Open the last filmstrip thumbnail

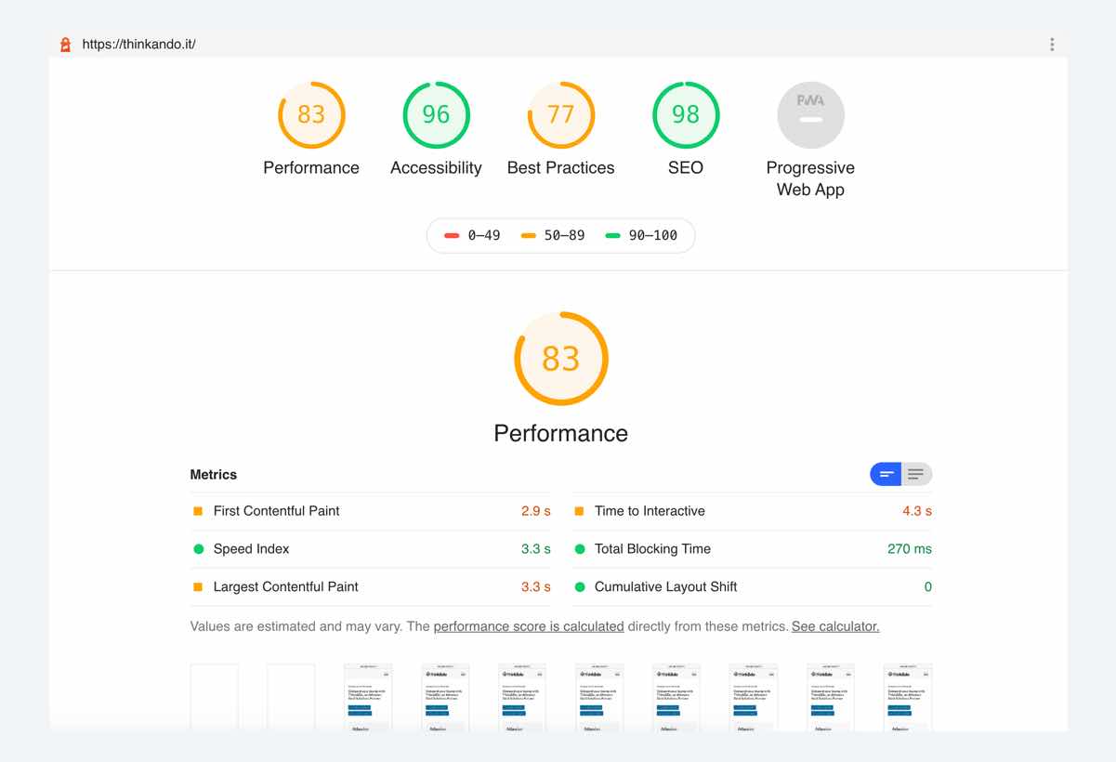[x=908, y=697]
